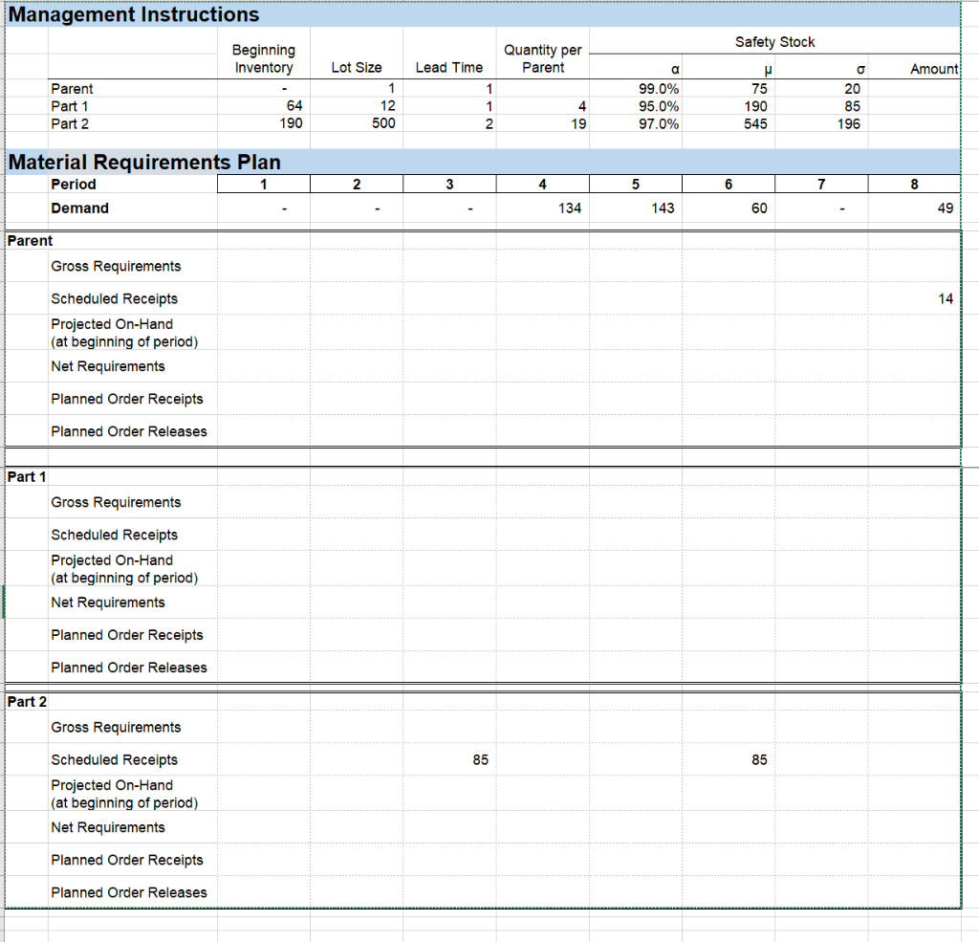Click the Beginning Inventory column header
This screenshot has height=942, width=979.
(x=264, y=58)
